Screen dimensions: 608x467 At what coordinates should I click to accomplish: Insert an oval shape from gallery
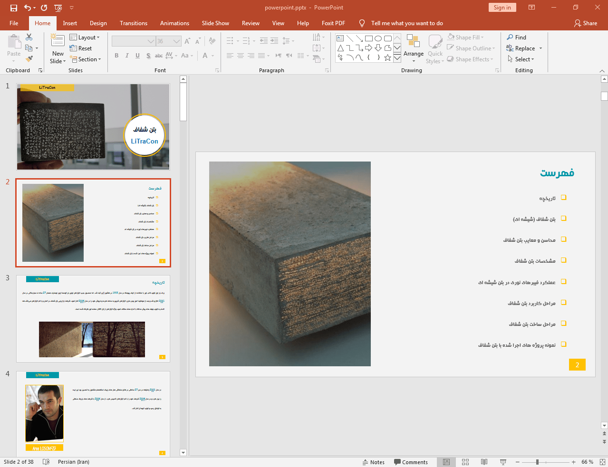pos(378,38)
